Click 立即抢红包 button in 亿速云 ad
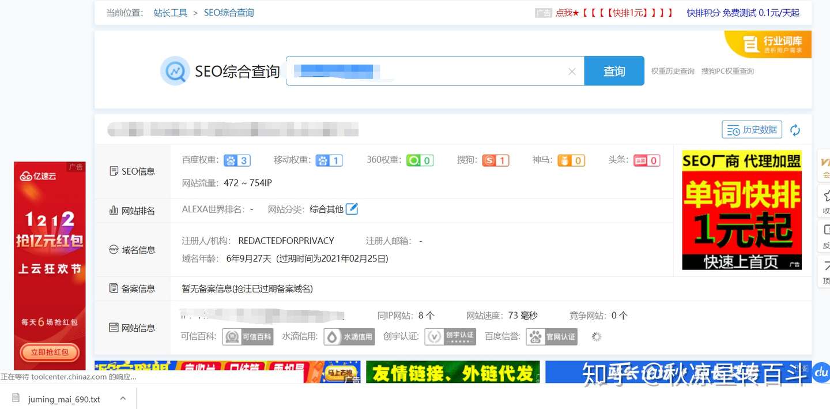Viewport: 830px width, 409px height. tap(50, 352)
